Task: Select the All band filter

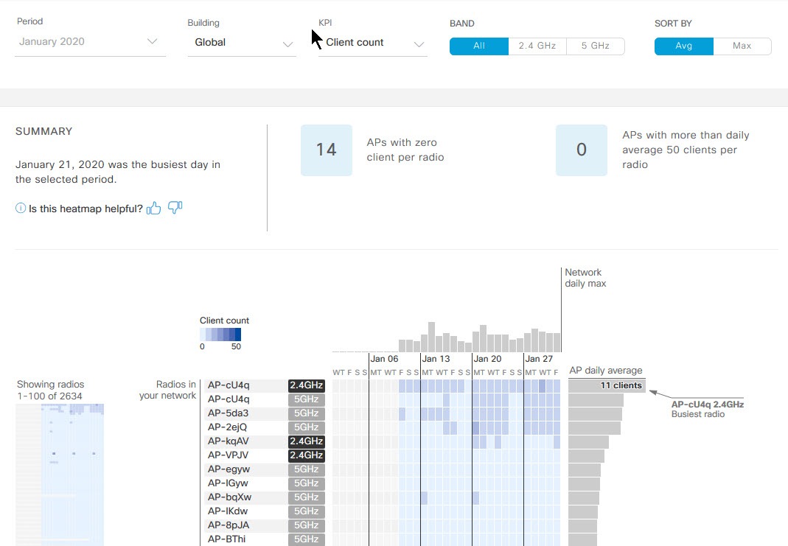Action: [x=478, y=46]
